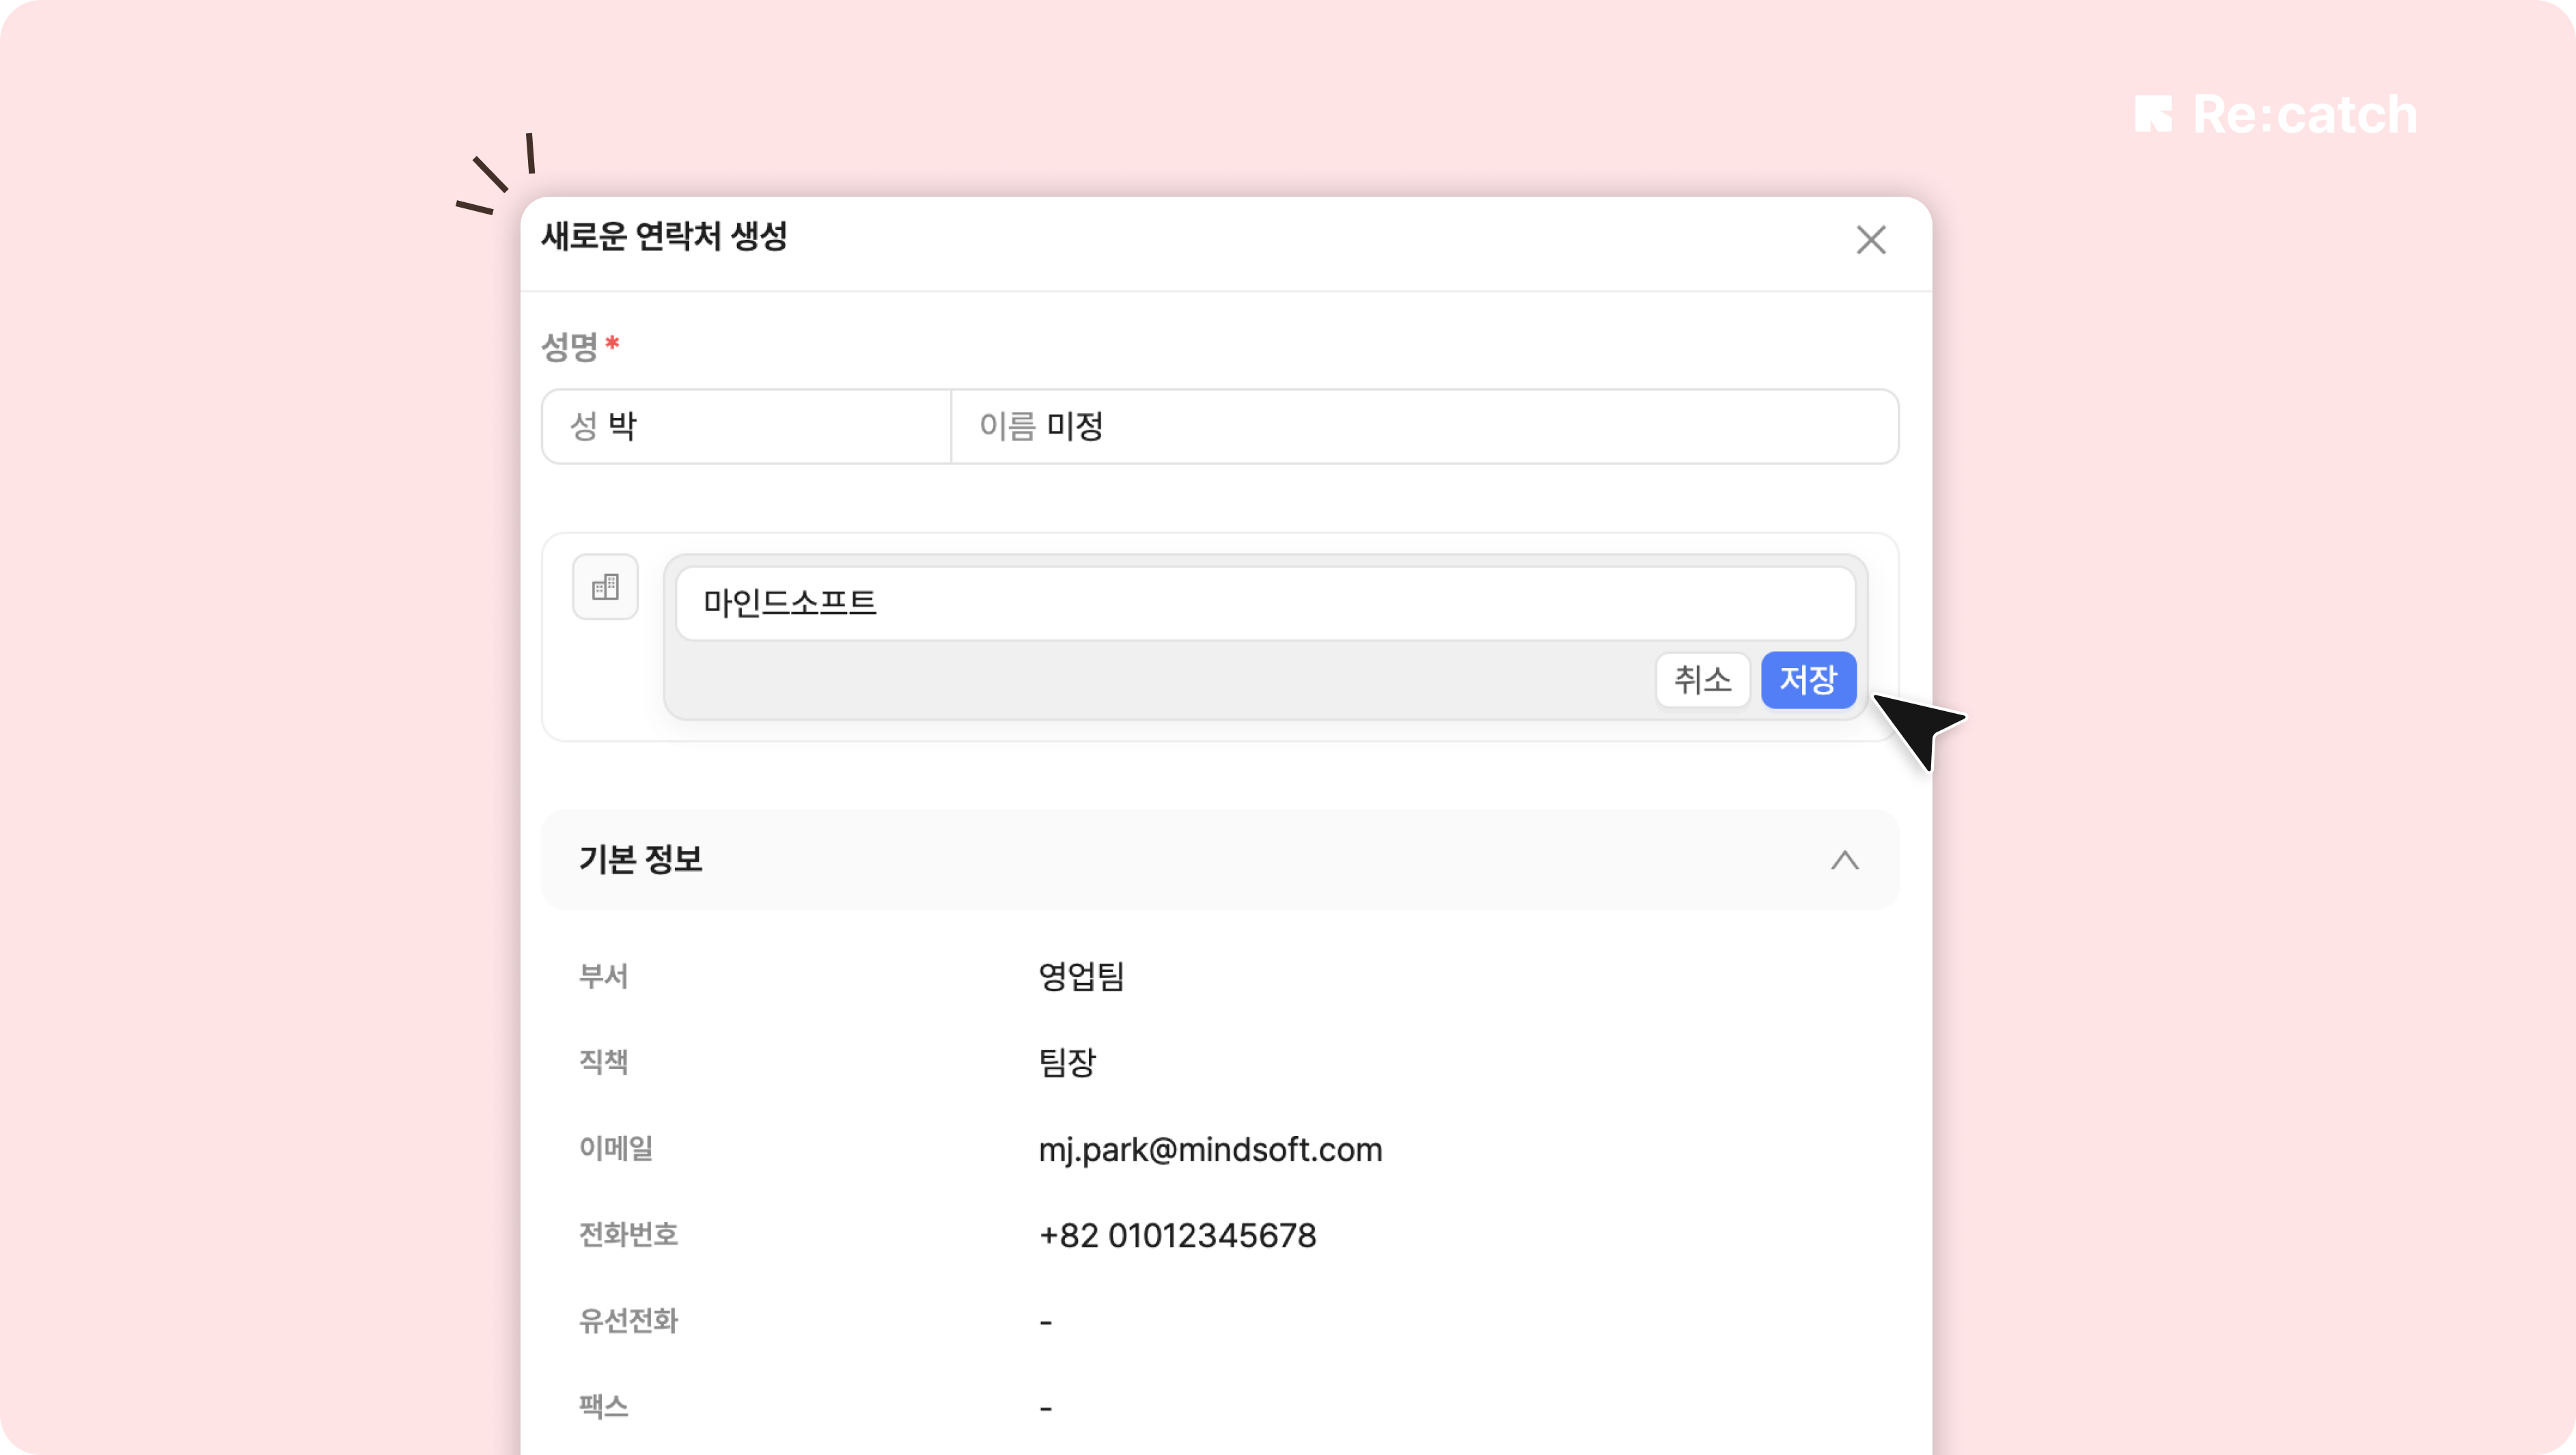Click the 성명 required field label
This screenshot has height=1455, width=2576.
(570, 347)
